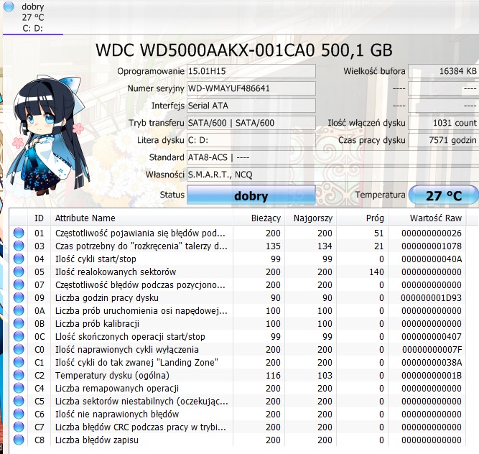Click the 27 °C temperature button
The image size is (479, 454).
click(x=444, y=195)
